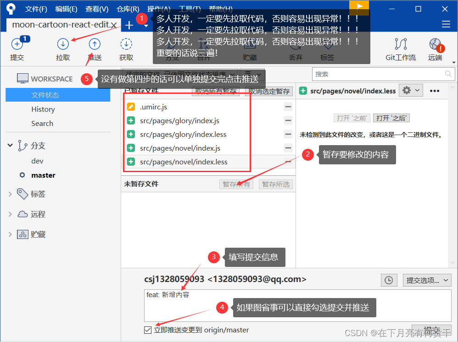
Task: Expand the 标签 tags section
Action: [x=10, y=194]
